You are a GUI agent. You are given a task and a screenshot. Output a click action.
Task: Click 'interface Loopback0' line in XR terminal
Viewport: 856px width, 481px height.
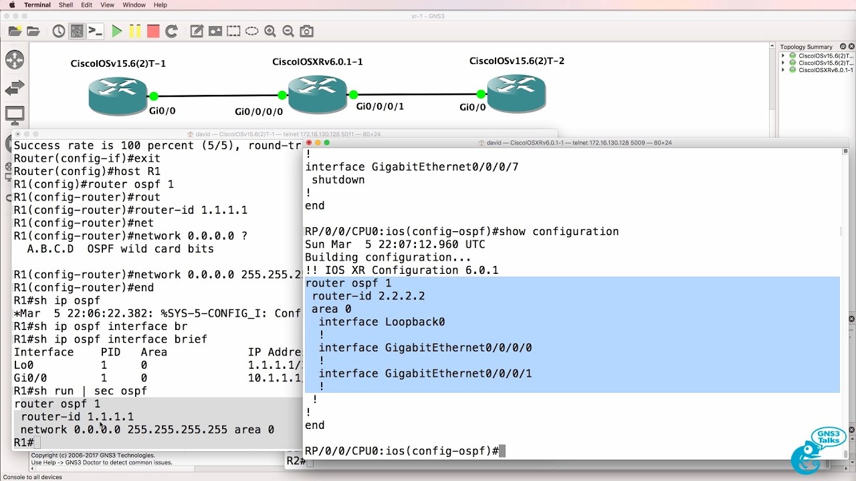(381, 322)
